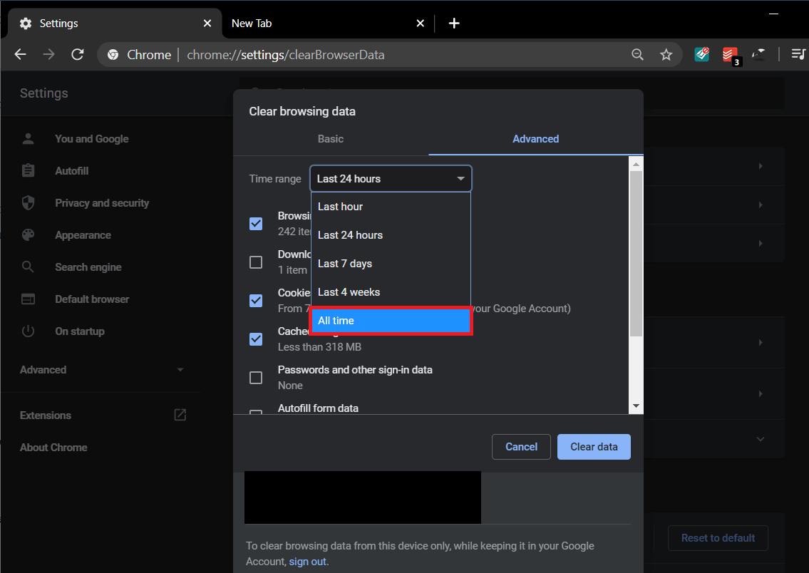809x573 pixels.
Task: Open a new tab with plus icon
Action: coord(454,24)
